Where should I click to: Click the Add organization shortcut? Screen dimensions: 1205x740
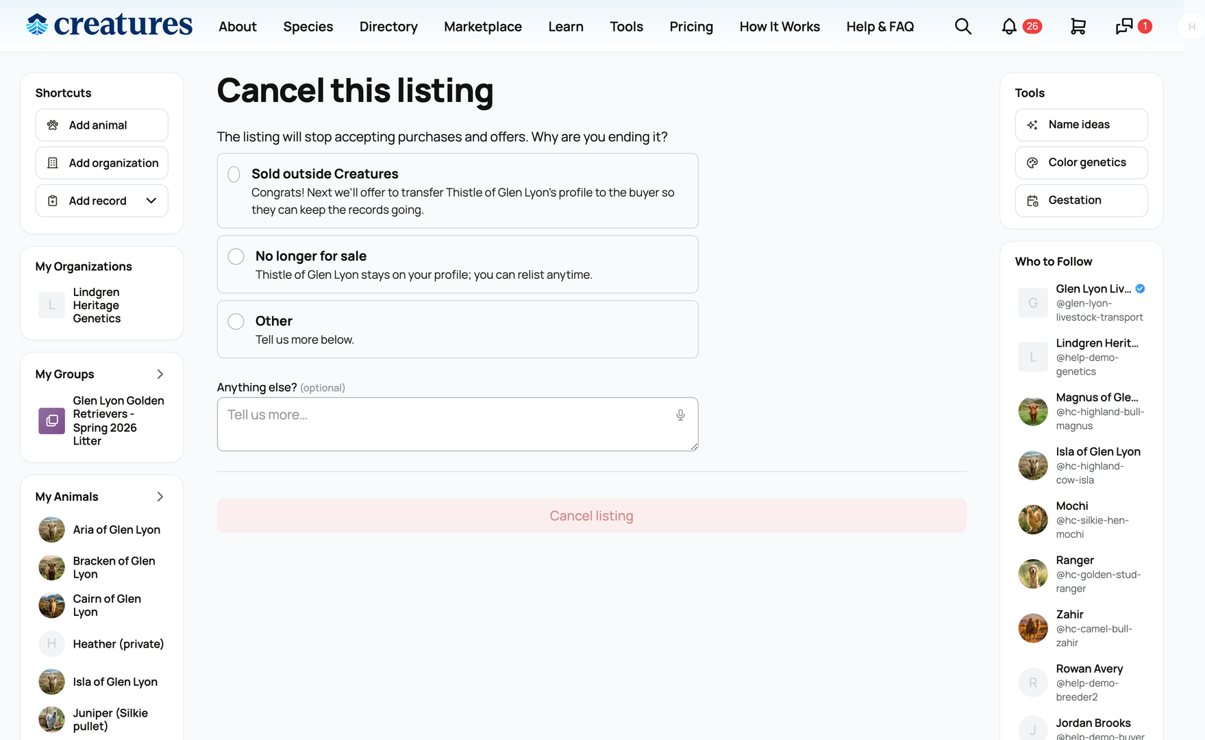(x=102, y=163)
